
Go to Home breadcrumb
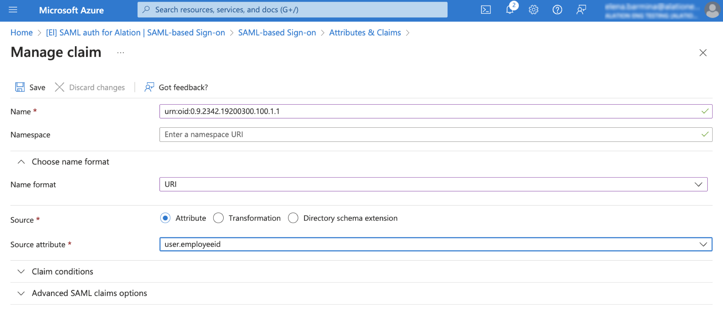tap(21, 32)
